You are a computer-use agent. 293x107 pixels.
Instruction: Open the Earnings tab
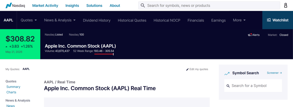[x=218, y=20]
